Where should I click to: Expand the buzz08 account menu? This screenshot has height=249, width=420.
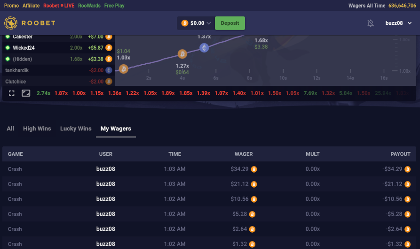[x=398, y=23]
